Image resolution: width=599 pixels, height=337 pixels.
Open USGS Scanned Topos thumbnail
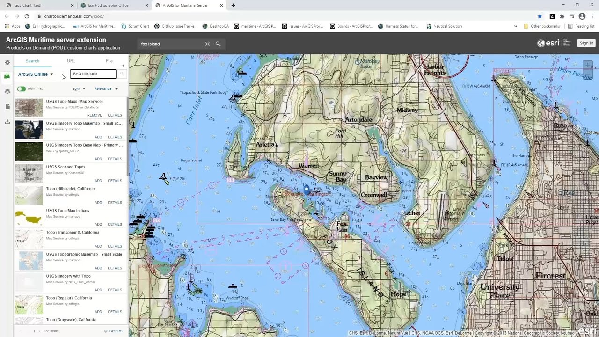29,174
